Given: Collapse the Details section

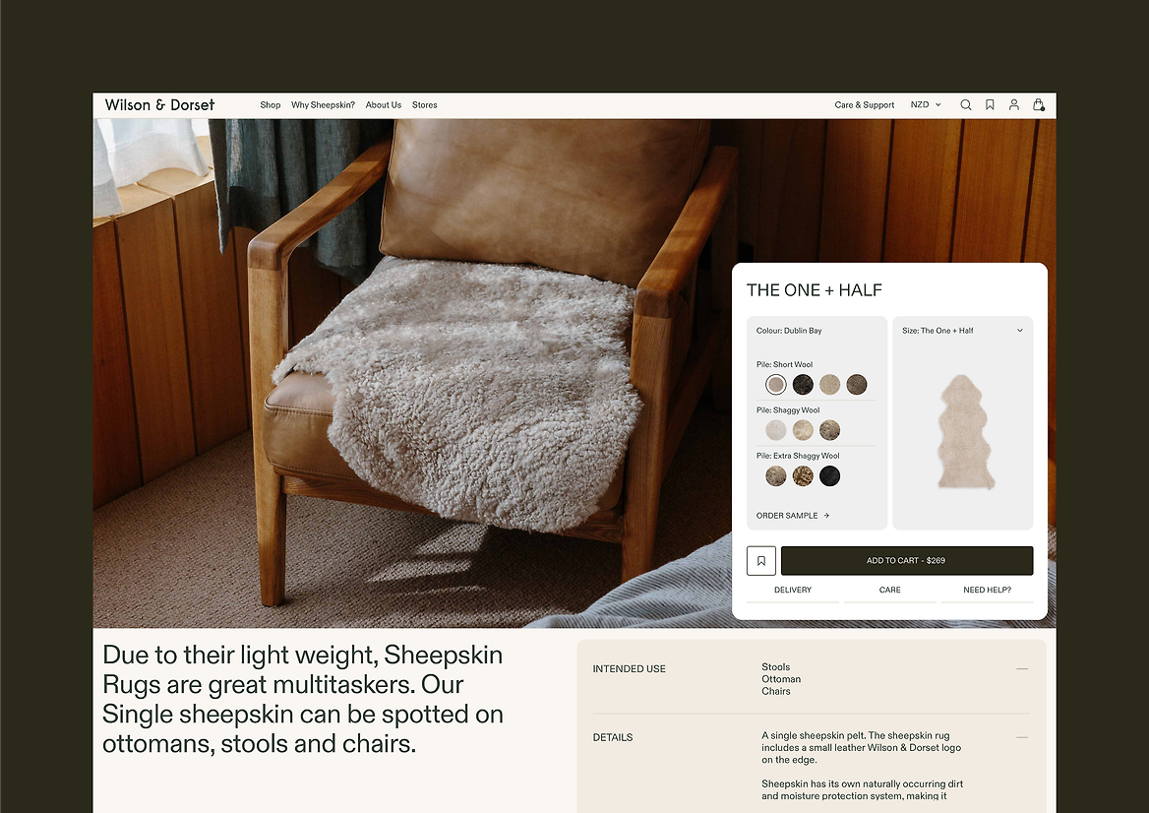Looking at the screenshot, I should point(1022,737).
